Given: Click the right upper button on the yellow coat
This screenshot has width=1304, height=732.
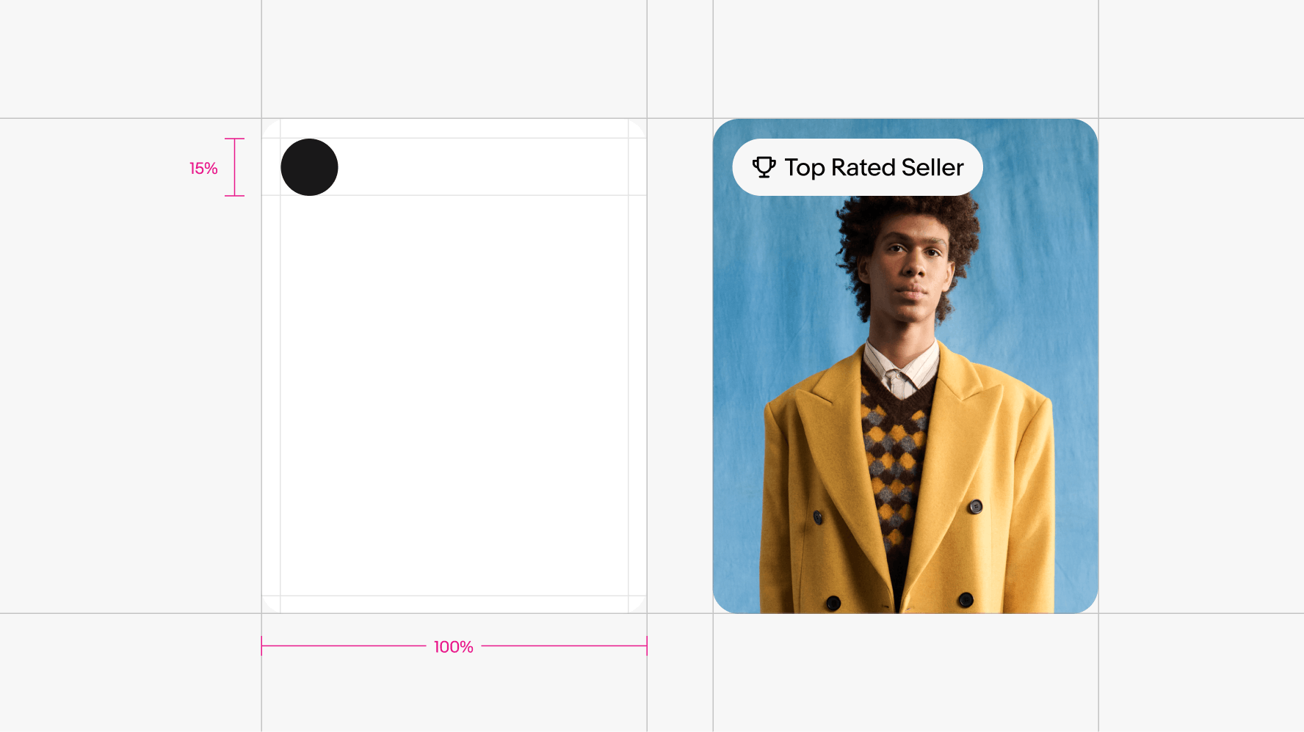Looking at the screenshot, I should click(975, 506).
